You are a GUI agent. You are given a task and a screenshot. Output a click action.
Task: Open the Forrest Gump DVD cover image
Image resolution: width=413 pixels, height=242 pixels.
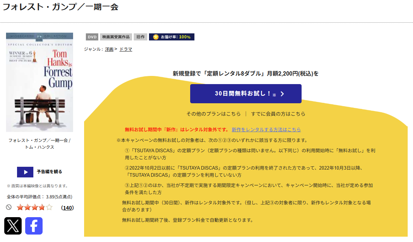point(39,82)
